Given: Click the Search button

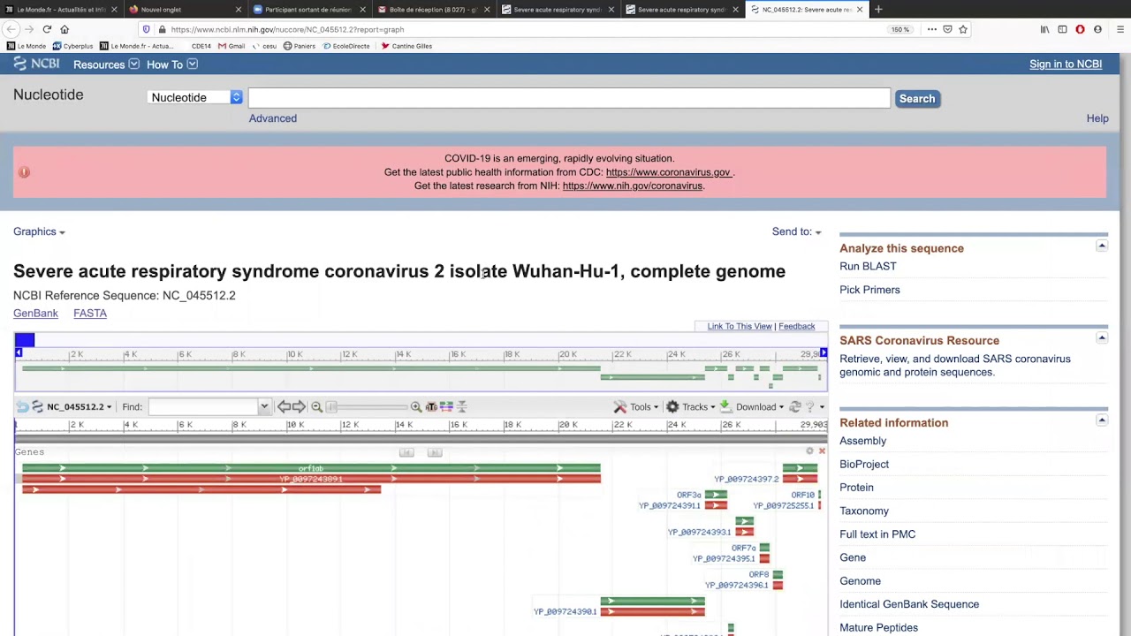Looking at the screenshot, I should pos(917,98).
